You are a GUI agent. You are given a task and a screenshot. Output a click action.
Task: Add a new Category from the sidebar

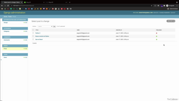coord(25,31)
